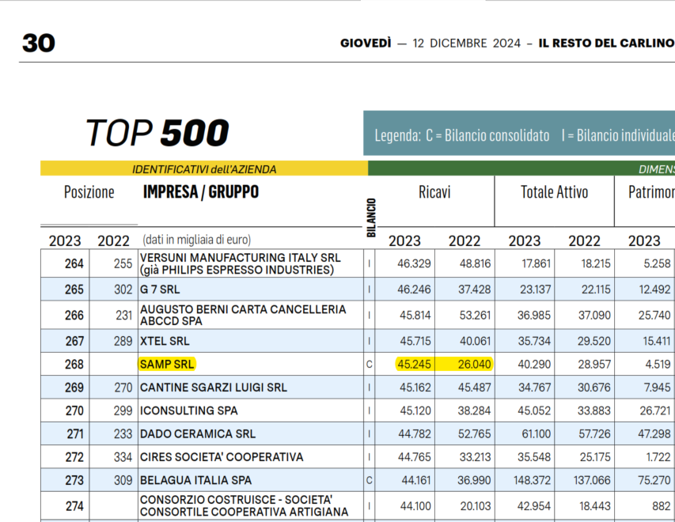
Task: Select the highlighted revenue value 45.245
Action: pyautogui.click(x=414, y=364)
